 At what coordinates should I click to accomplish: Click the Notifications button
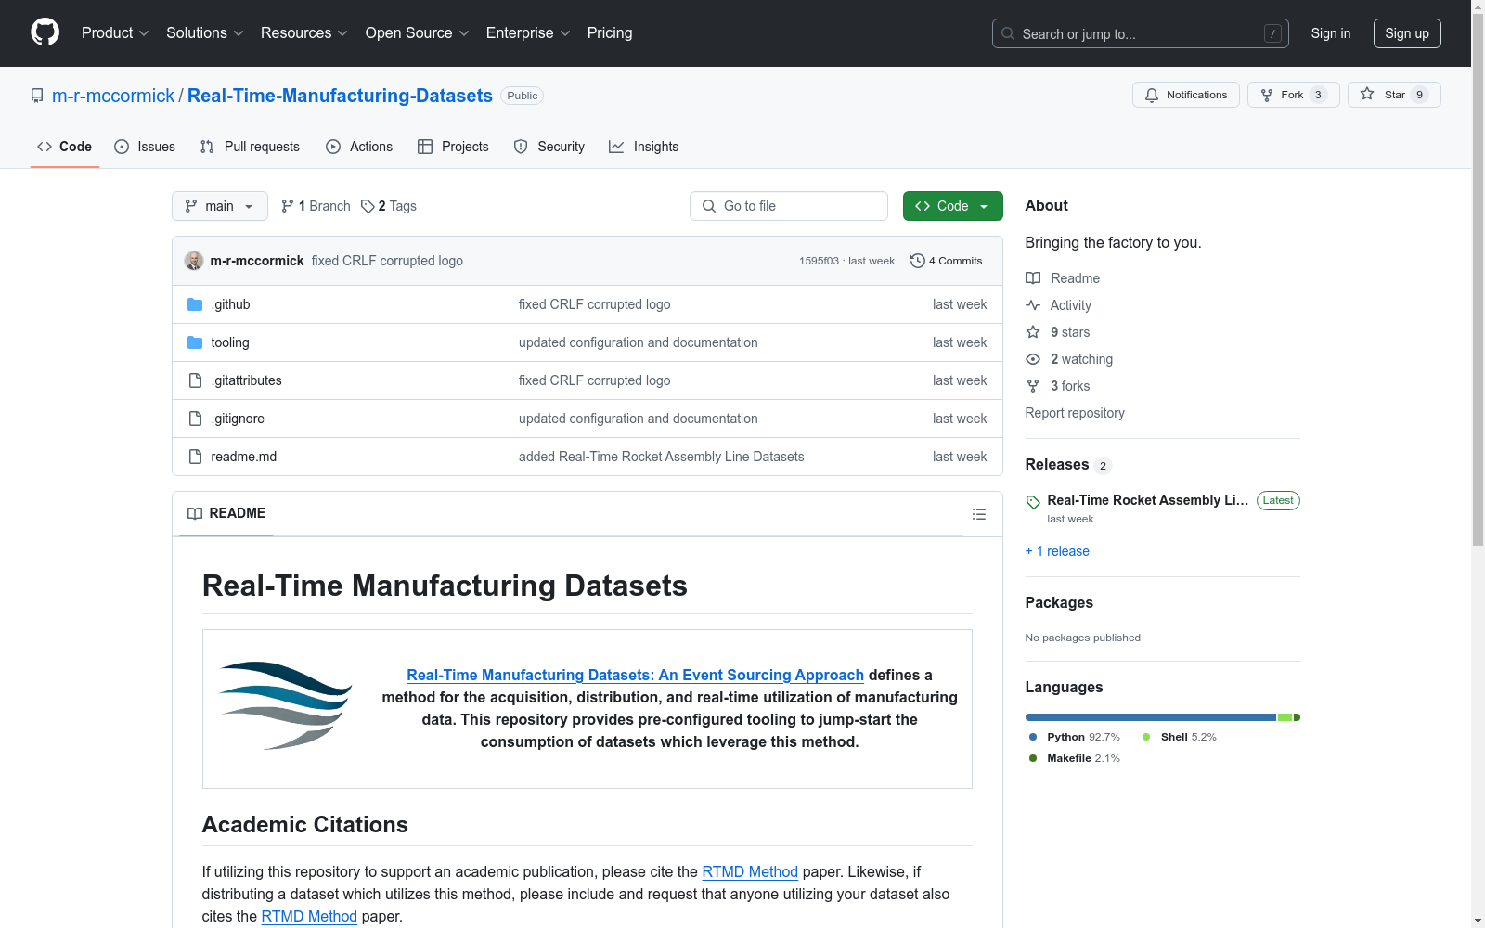point(1186,95)
